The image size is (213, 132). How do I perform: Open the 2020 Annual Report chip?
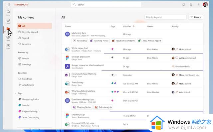tap(150, 41)
